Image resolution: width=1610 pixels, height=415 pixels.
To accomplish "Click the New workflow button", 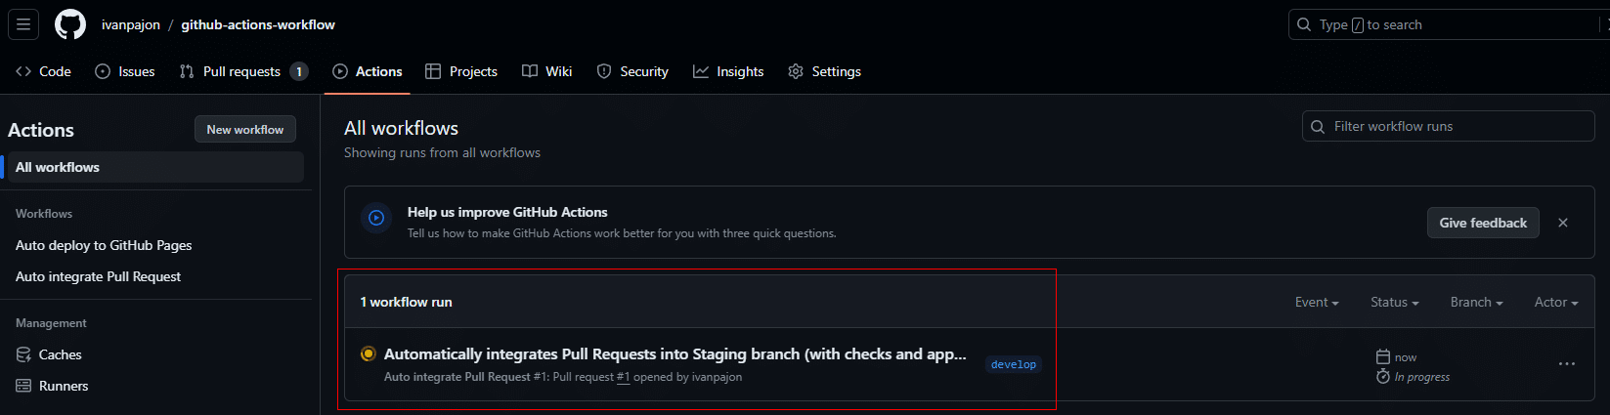I will [x=245, y=130].
